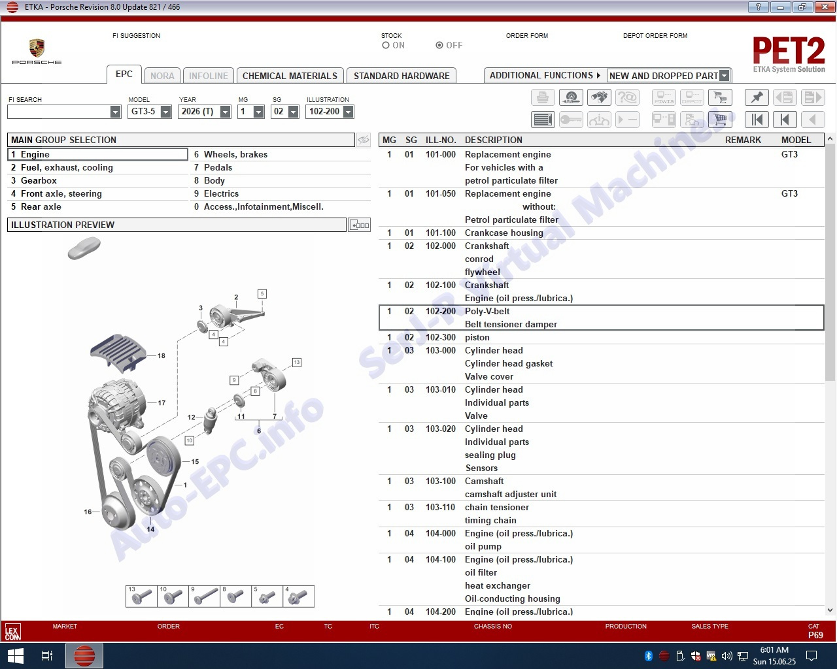Screen dimensions: 837x669
Task: Select the stock ON radio button
Action: pyautogui.click(x=386, y=46)
